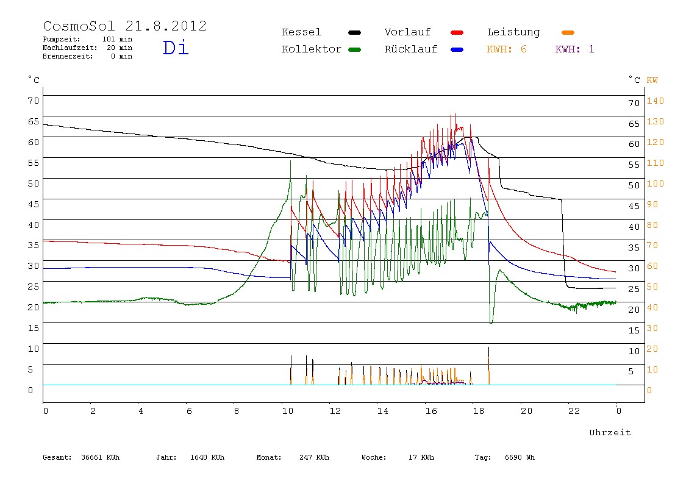
Task: Select the time-axis hour label "18"
Action: pos(479,411)
